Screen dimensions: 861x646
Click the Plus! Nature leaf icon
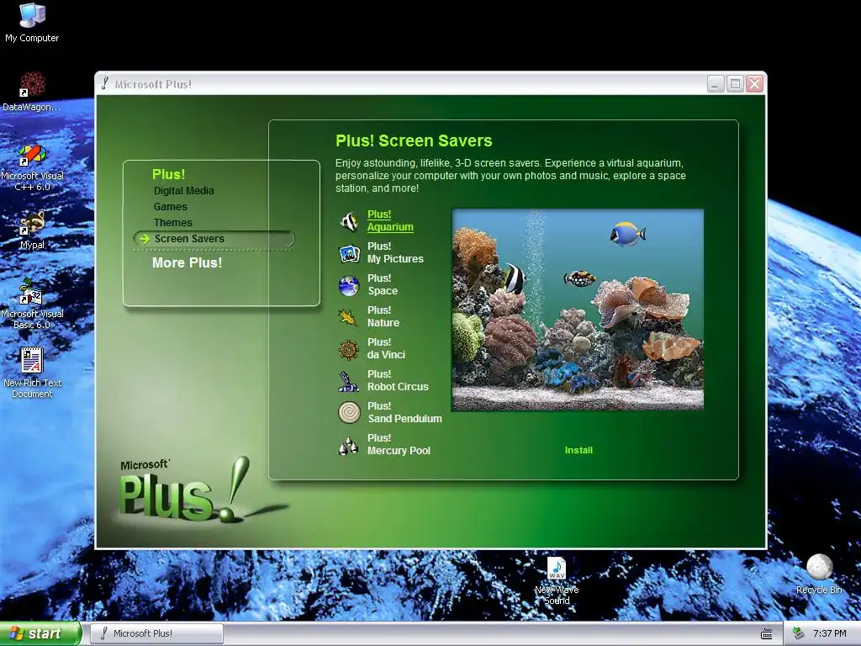[x=347, y=317]
